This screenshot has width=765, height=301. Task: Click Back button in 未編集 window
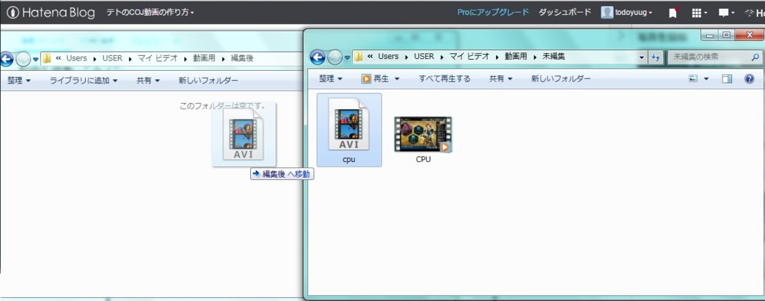pyautogui.click(x=318, y=58)
